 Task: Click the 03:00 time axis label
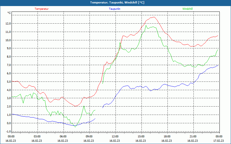pos(38,137)
